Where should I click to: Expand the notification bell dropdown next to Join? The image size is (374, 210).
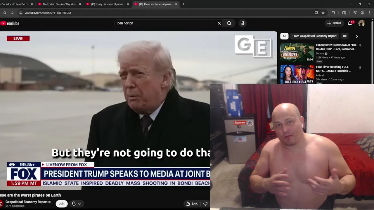tap(77, 204)
